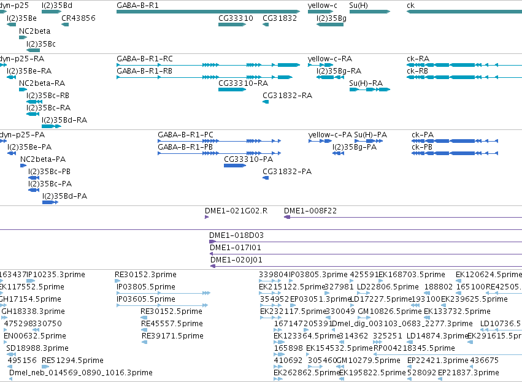Open the l(2)35Bd-PA protein label
The image size is (522, 382).
click(x=64, y=197)
